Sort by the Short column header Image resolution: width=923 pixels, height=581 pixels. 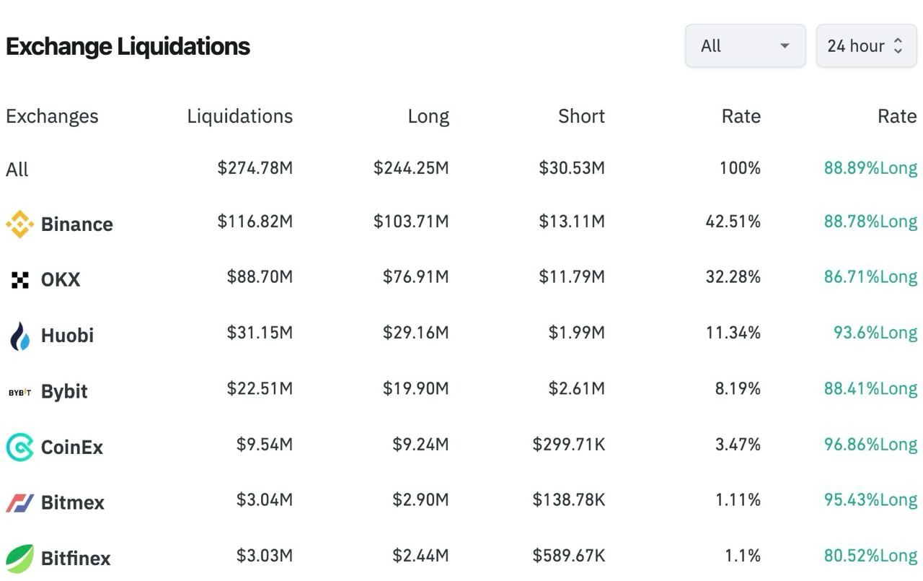click(x=581, y=116)
